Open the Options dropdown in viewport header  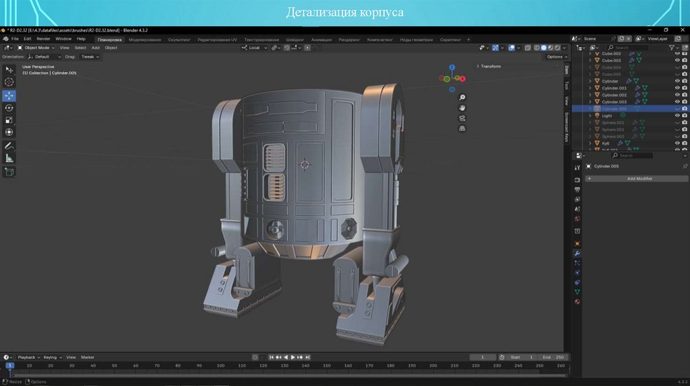click(555, 56)
